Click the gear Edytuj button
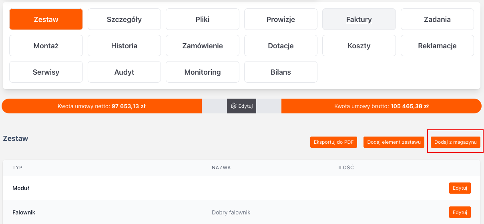This screenshot has height=224, width=484. click(x=241, y=106)
